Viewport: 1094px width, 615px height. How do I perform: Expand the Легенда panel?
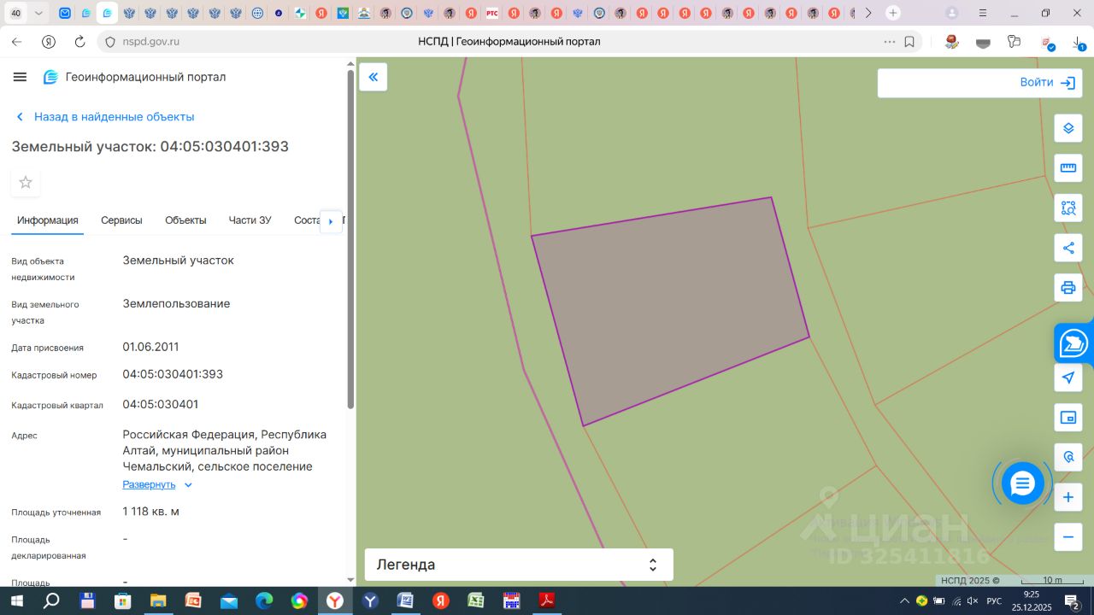tap(519, 565)
